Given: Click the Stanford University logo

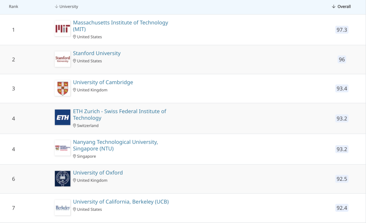Looking at the screenshot, I should point(62,59).
